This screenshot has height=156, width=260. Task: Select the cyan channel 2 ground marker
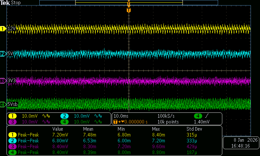tap(3, 54)
